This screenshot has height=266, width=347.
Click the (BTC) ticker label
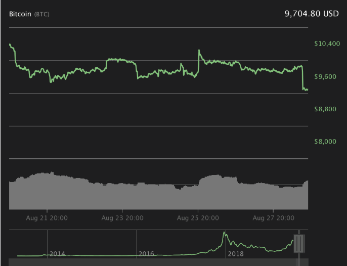pyautogui.click(x=42, y=14)
